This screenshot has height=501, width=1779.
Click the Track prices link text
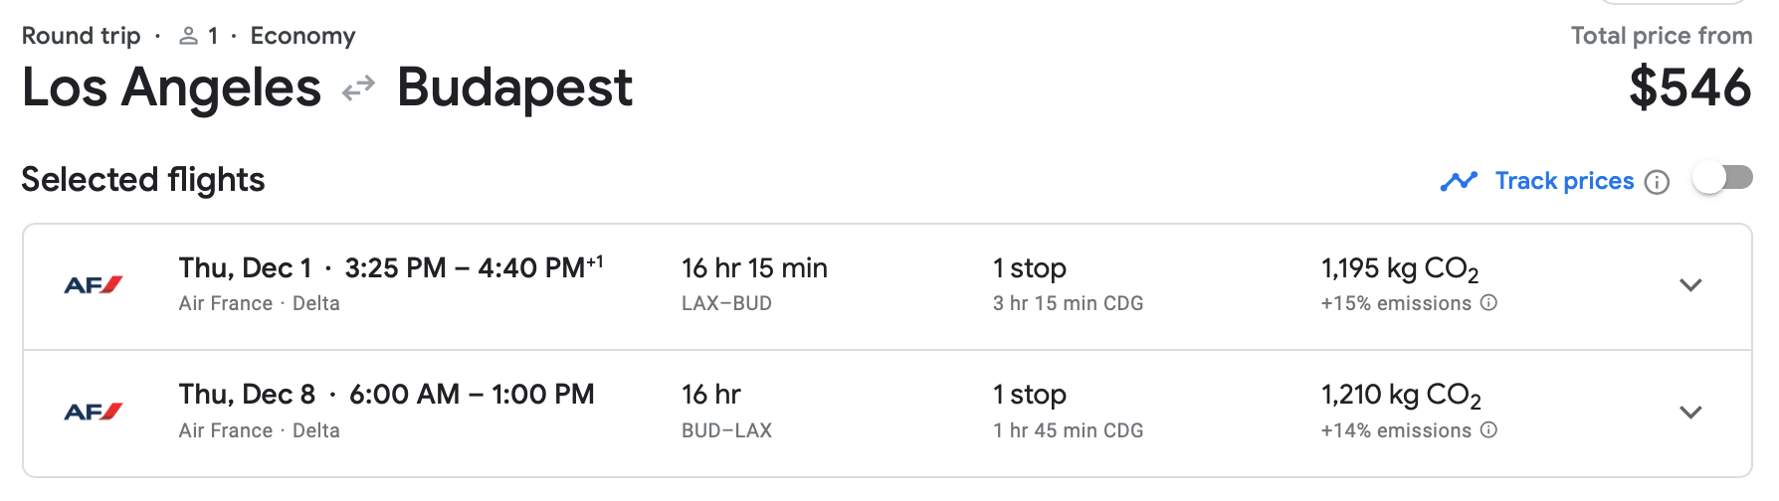click(x=1564, y=181)
